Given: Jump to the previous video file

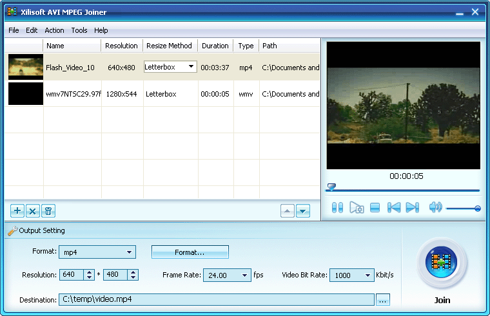Looking at the screenshot, I should 394,207.
